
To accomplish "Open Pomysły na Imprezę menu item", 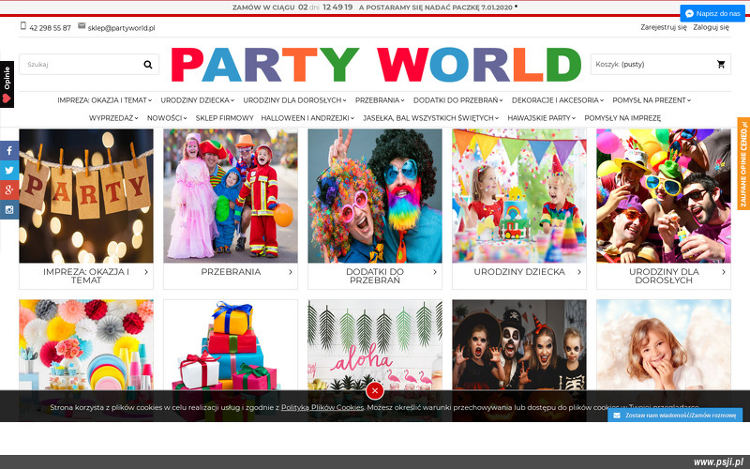I will click(x=622, y=118).
